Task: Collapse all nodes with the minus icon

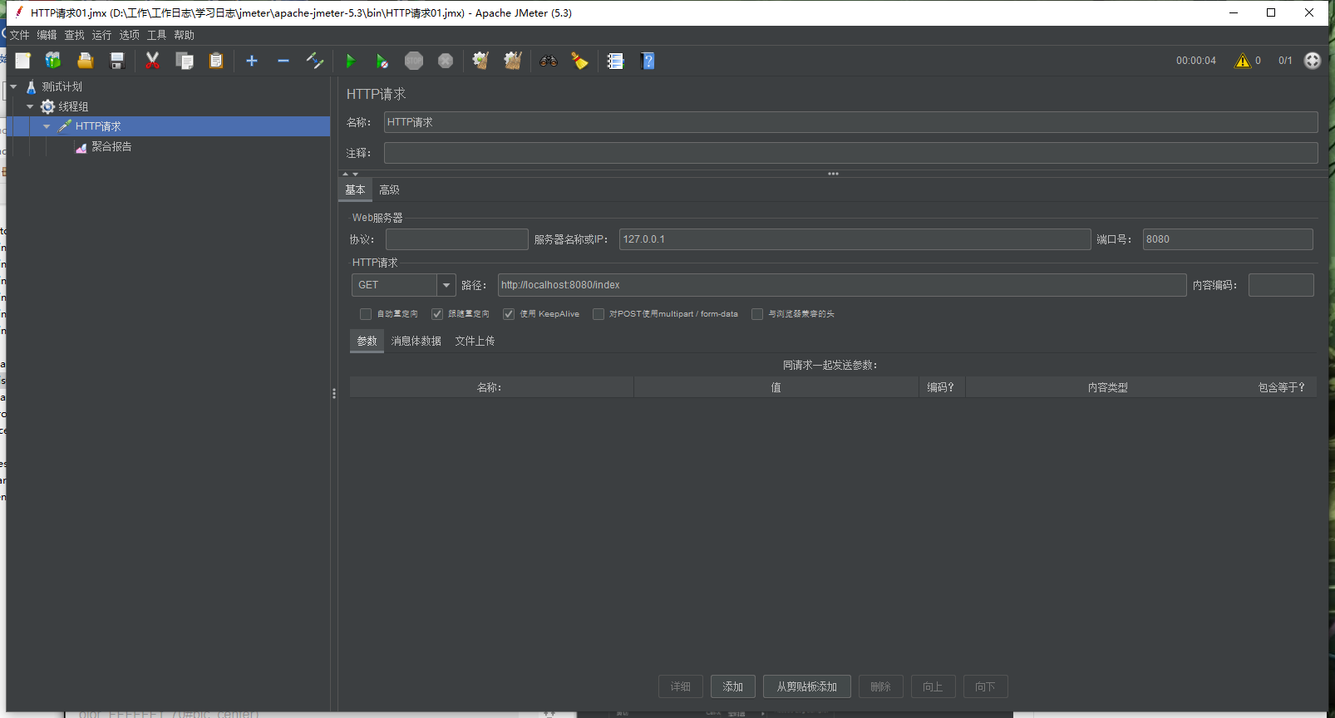Action: (283, 61)
